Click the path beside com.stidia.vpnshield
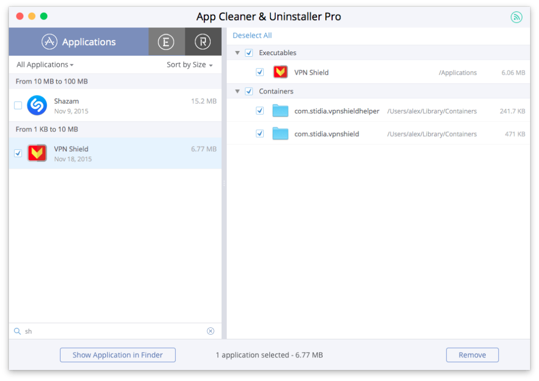This screenshot has width=539, height=381. [x=432, y=134]
